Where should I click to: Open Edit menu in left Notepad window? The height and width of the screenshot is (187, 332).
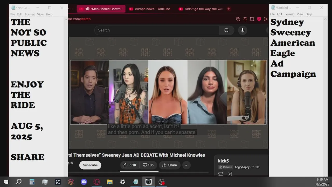20,14
